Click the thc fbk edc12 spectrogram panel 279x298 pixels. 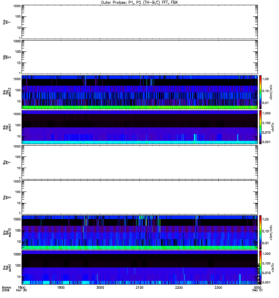tap(139, 232)
